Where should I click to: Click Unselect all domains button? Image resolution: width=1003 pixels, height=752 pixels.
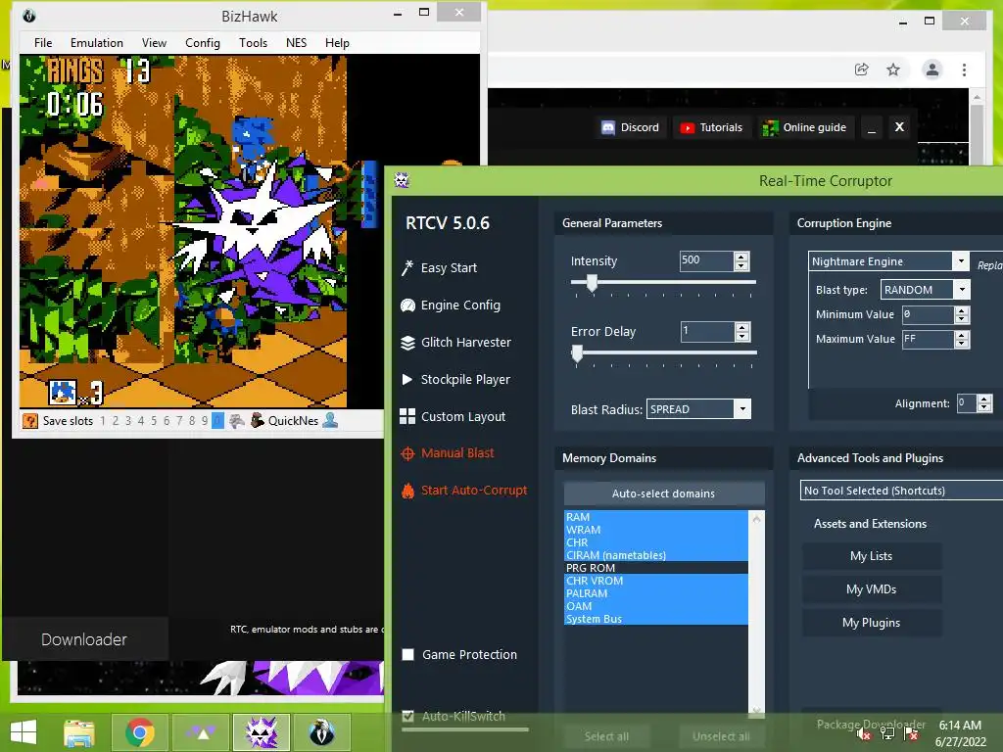click(721, 736)
